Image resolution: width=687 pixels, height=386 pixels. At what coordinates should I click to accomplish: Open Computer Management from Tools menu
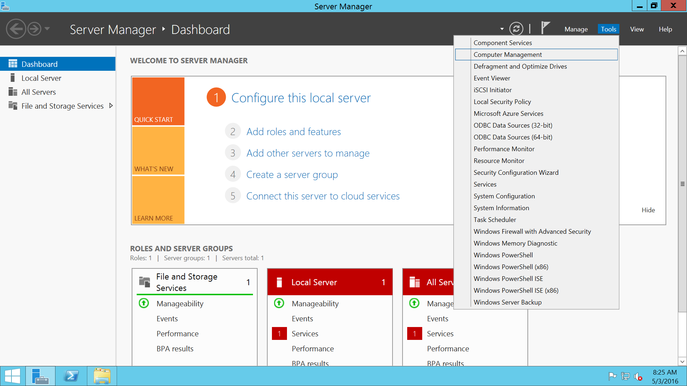tap(536, 55)
